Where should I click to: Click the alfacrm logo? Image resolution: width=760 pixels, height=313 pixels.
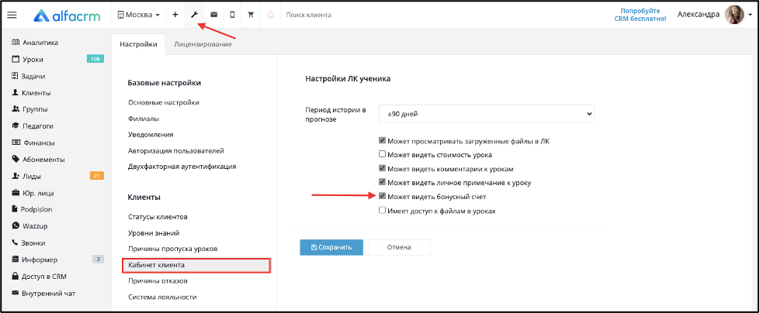coord(67,16)
